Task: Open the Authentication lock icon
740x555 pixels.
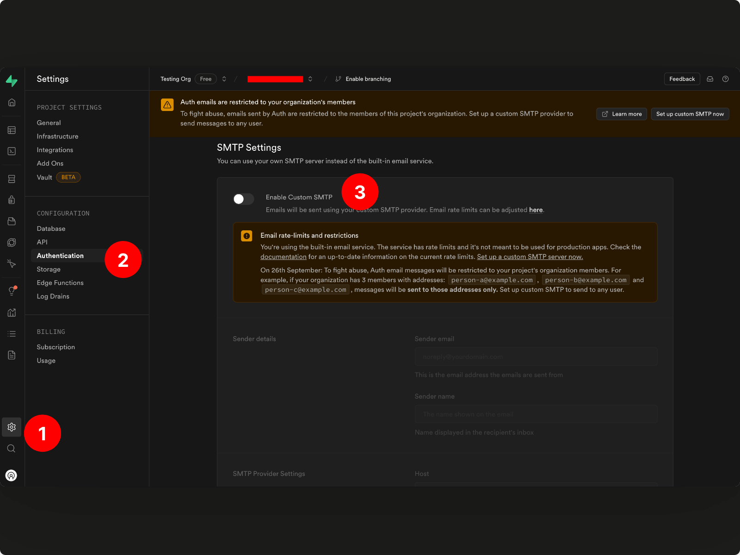Action: point(12,200)
